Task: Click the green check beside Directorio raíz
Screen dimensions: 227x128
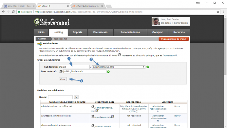Action: pyautogui.click(x=108, y=72)
